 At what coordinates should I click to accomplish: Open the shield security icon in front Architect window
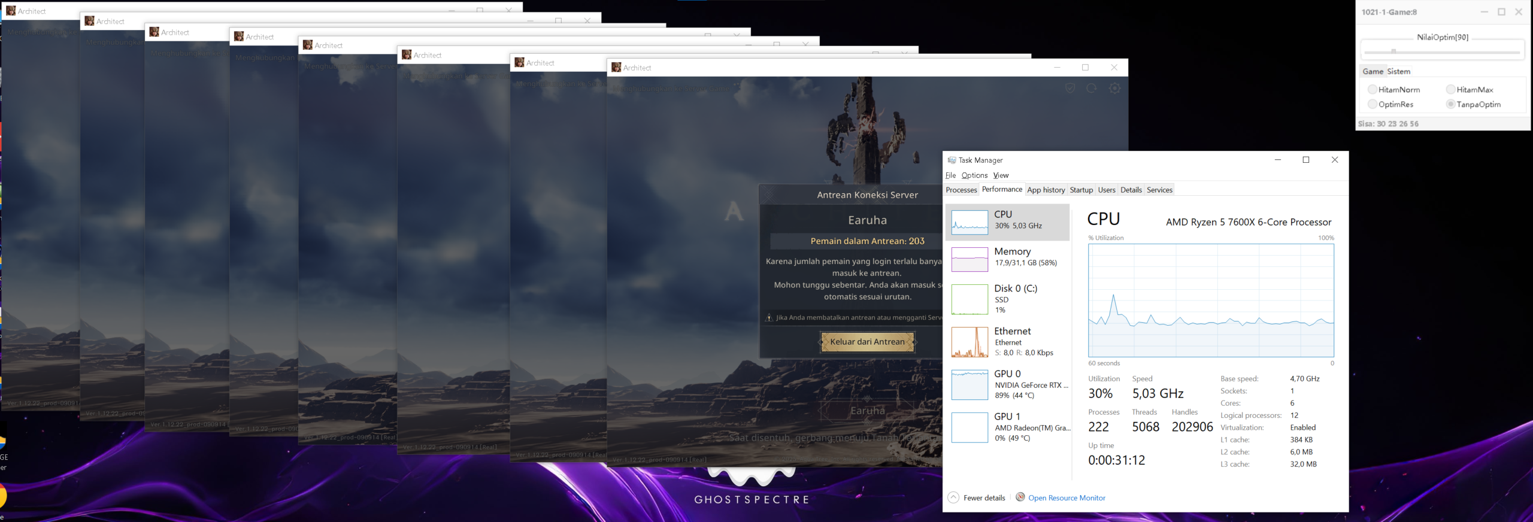1070,88
